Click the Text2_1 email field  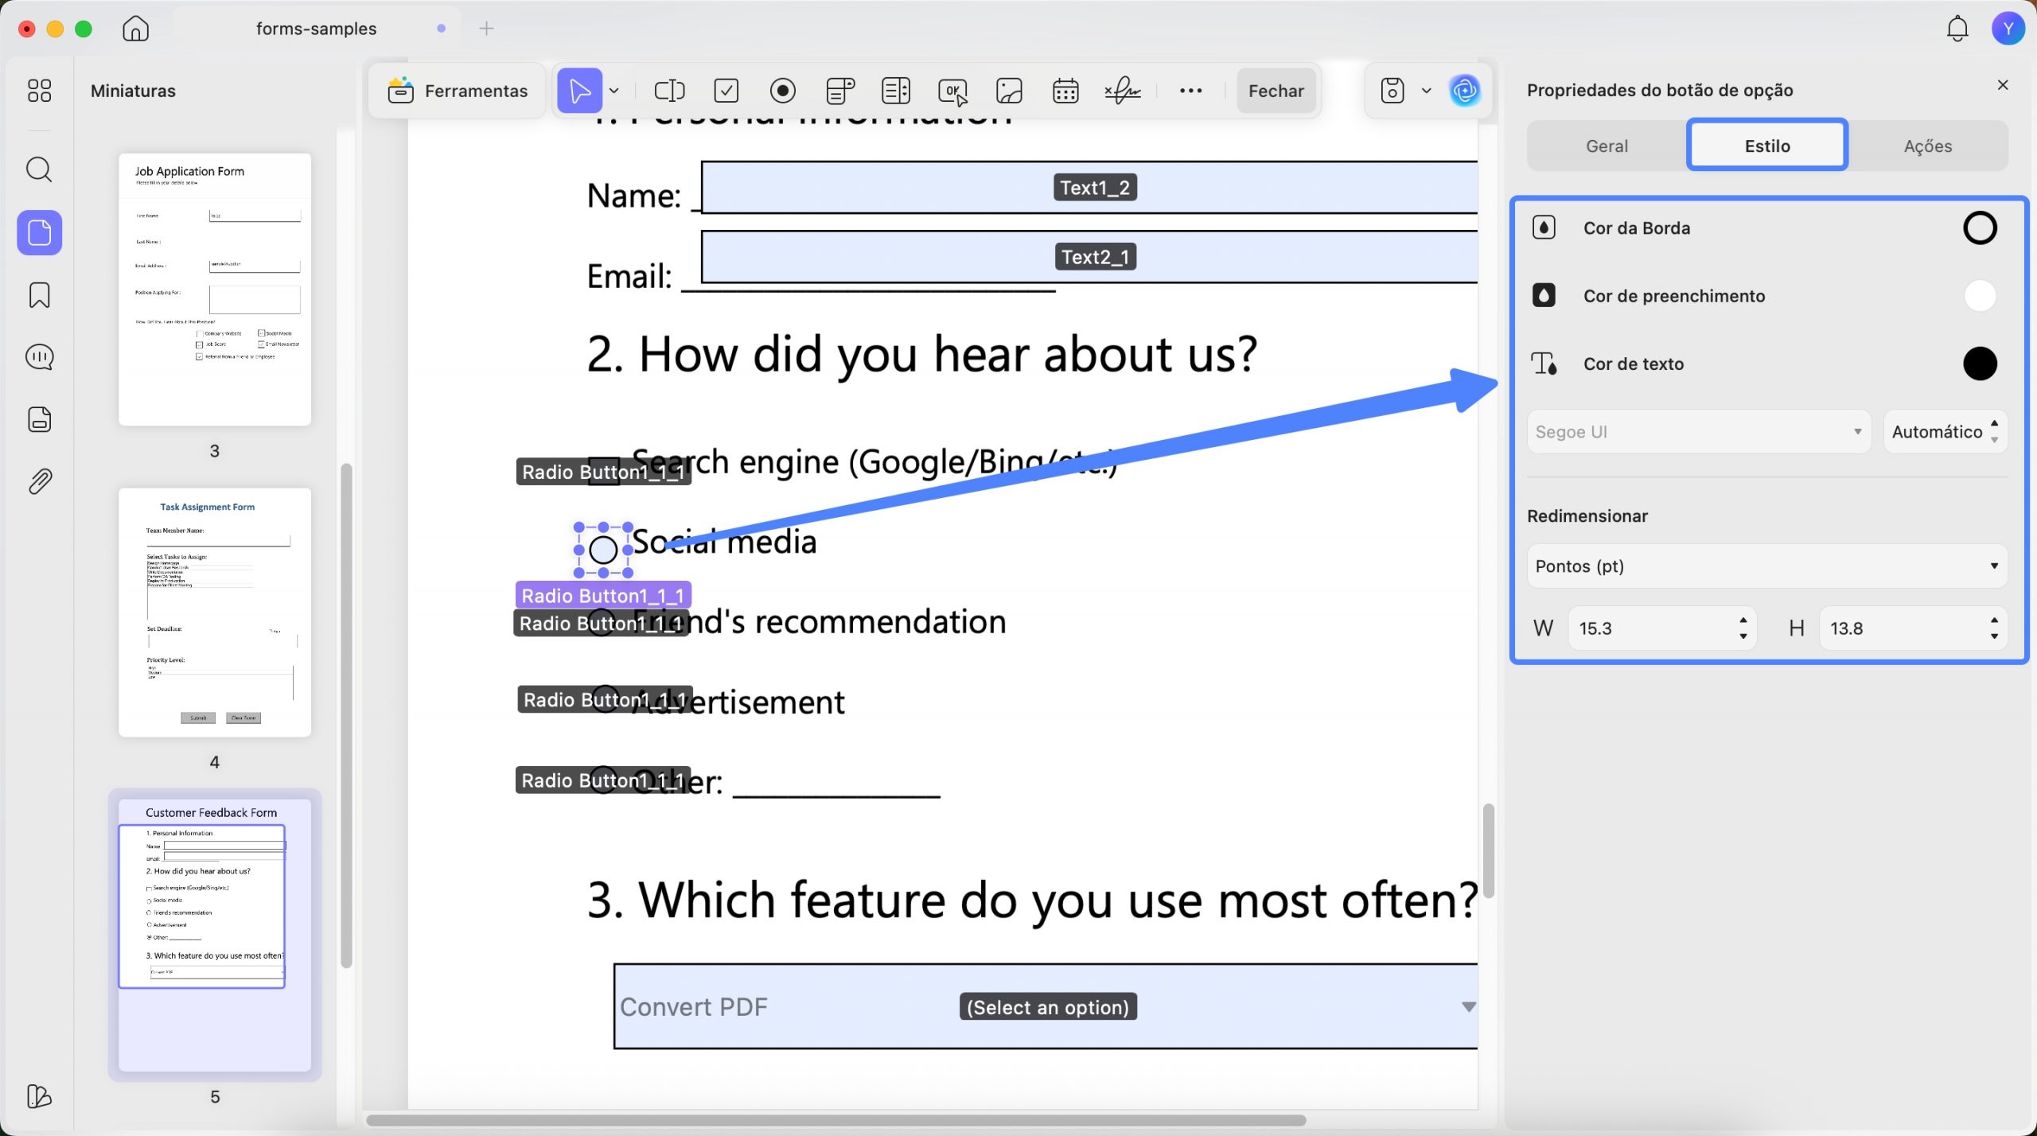point(1089,256)
